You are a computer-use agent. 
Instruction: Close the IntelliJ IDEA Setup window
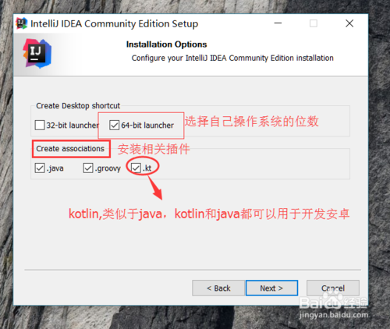[x=349, y=23]
